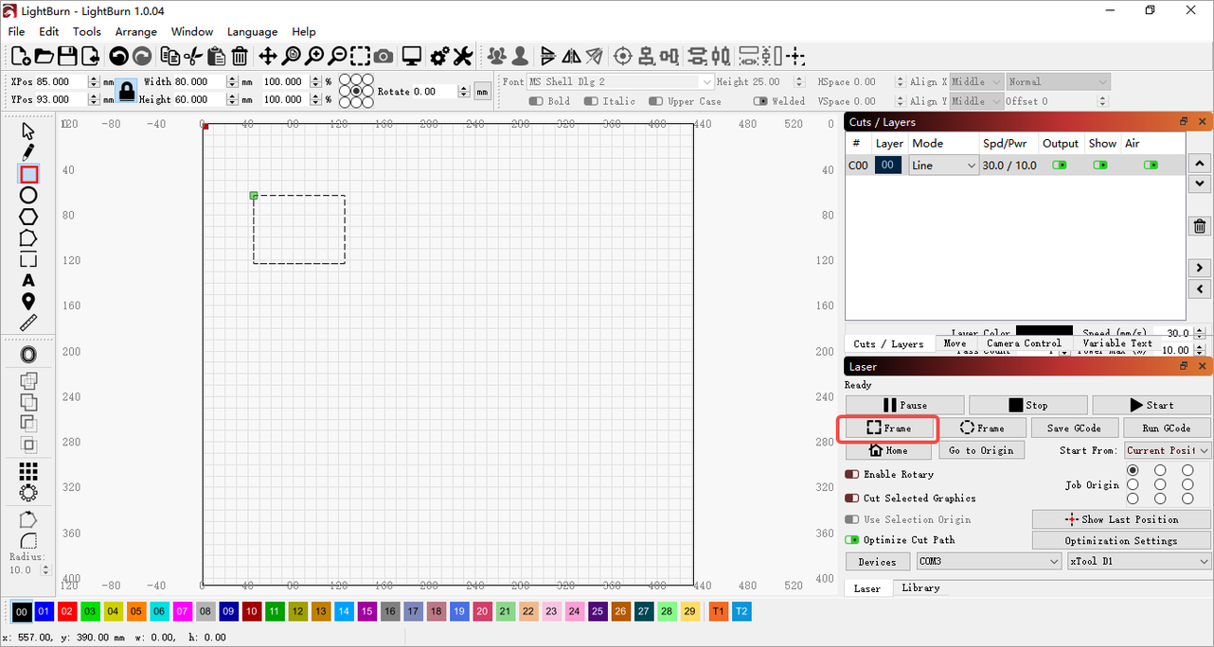
Task: Open Device Settings wrench-screwdriver icon
Action: 462,57
